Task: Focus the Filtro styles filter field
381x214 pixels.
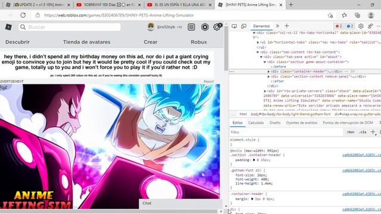Action: [286, 132]
